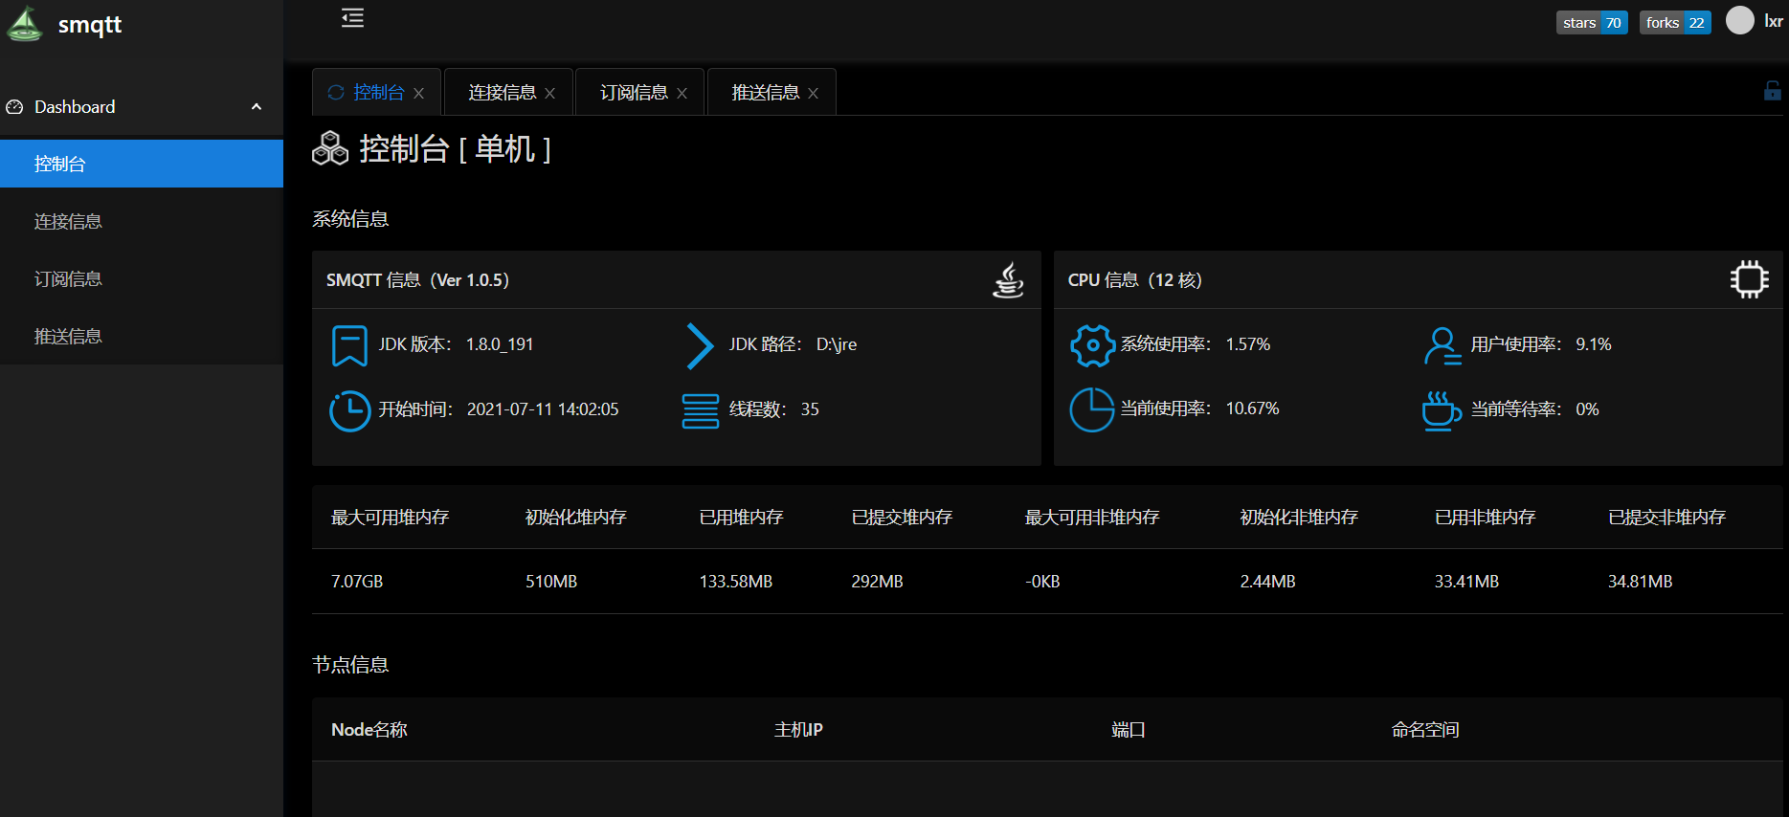1789x817 pixels.
Task: Open the lxr user avatar menu
Action: tap(1739, 21)
